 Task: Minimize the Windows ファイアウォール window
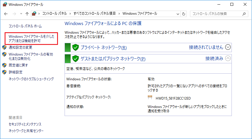[219, 5]
